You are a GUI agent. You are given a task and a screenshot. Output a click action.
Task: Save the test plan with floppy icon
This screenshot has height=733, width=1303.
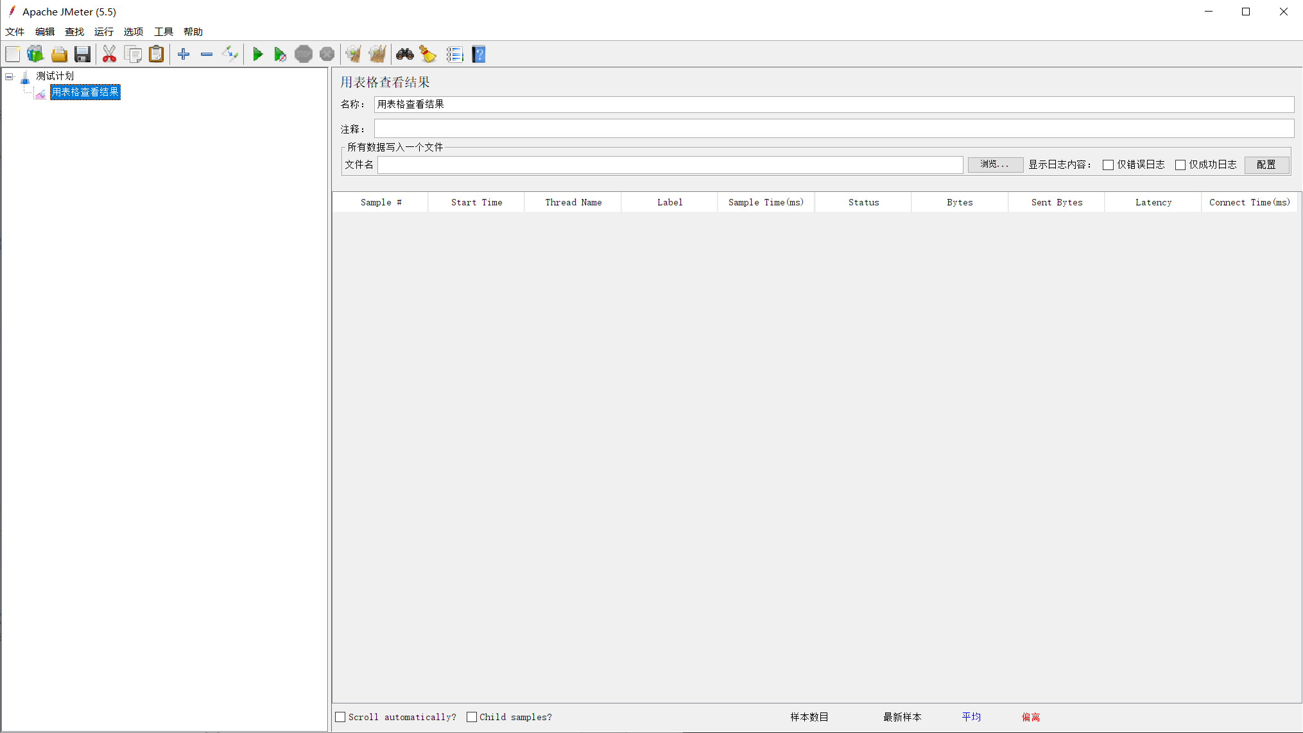coord(82,55)
